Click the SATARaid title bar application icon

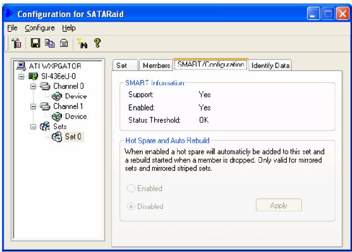pos(10,13)
